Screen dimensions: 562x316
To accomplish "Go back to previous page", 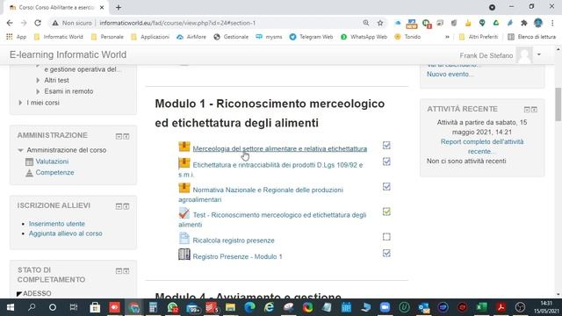I will 10,23.
